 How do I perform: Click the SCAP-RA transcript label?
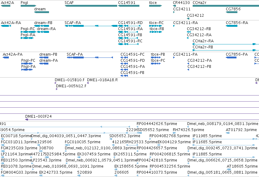pyautogui.click(x=73, y=23)
